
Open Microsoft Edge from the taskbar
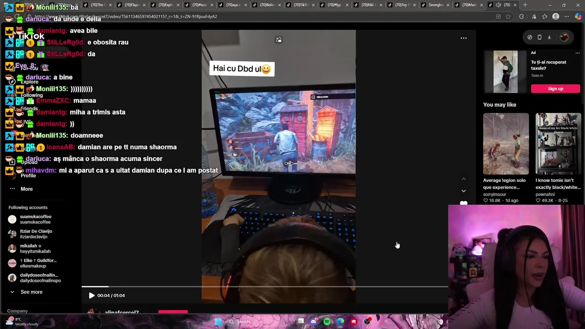pos(340,322)
